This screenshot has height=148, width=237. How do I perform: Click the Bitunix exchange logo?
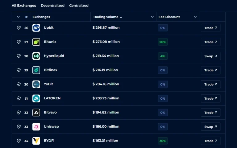[36, 42]
